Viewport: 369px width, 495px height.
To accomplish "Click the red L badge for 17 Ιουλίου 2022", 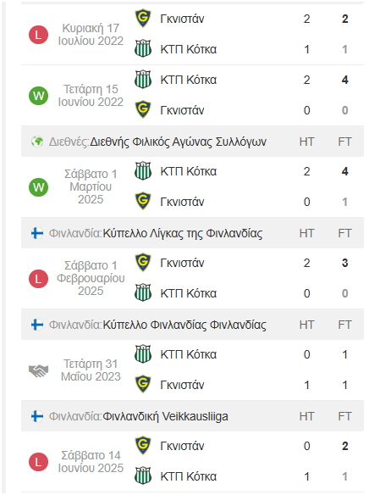I will tap(38, 35).
